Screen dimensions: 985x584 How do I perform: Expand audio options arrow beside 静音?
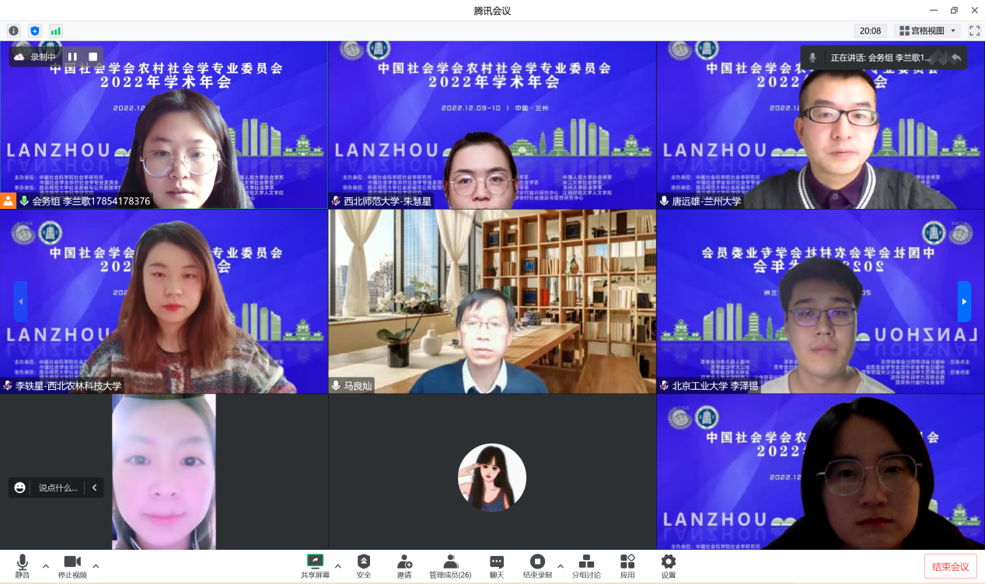click(45, 565)
